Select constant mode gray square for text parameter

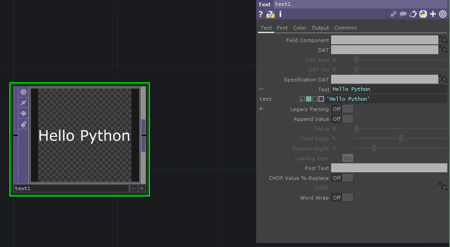(302, 99)
